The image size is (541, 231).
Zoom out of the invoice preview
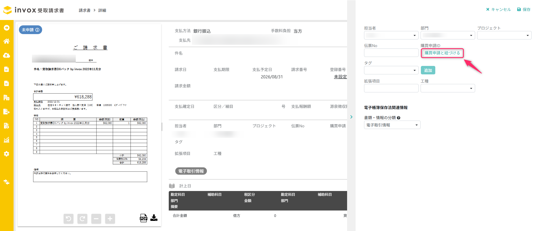pyautogui.click(x=96, y=219)
